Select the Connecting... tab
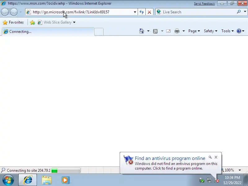Image resolution: width=248 pixels, height=186 pixels. 48,32
